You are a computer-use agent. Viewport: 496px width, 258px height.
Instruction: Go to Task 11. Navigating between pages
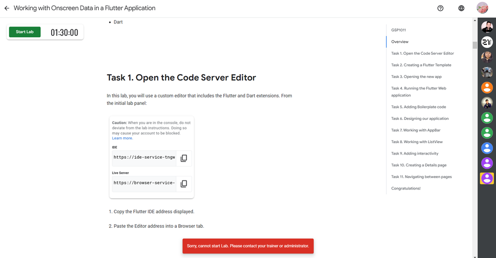pyautogui.click(x=421, y=177)
